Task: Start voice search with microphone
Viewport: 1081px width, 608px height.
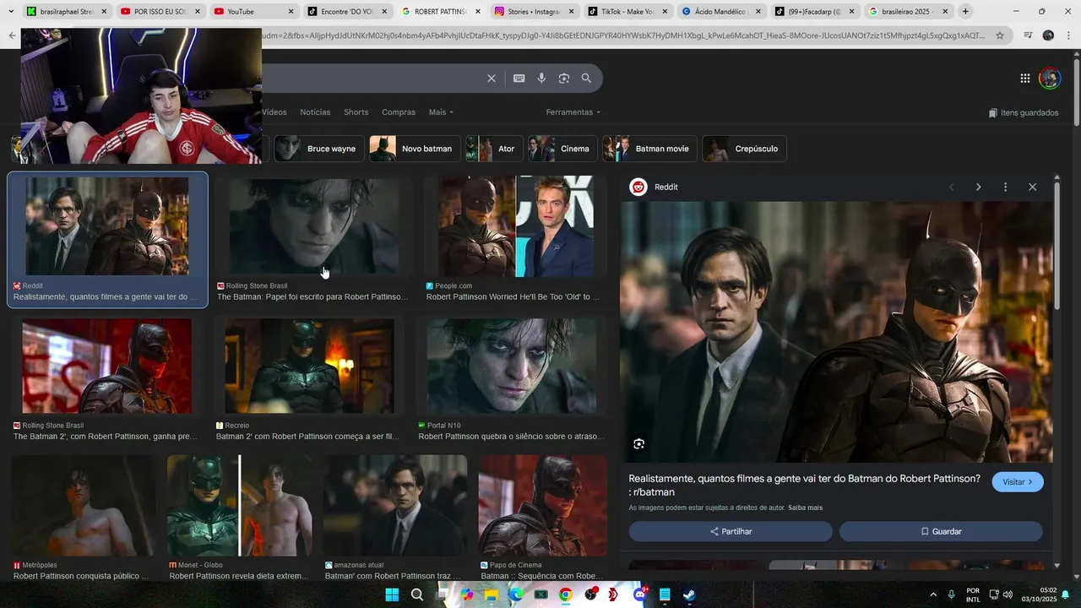Action: 541,79
